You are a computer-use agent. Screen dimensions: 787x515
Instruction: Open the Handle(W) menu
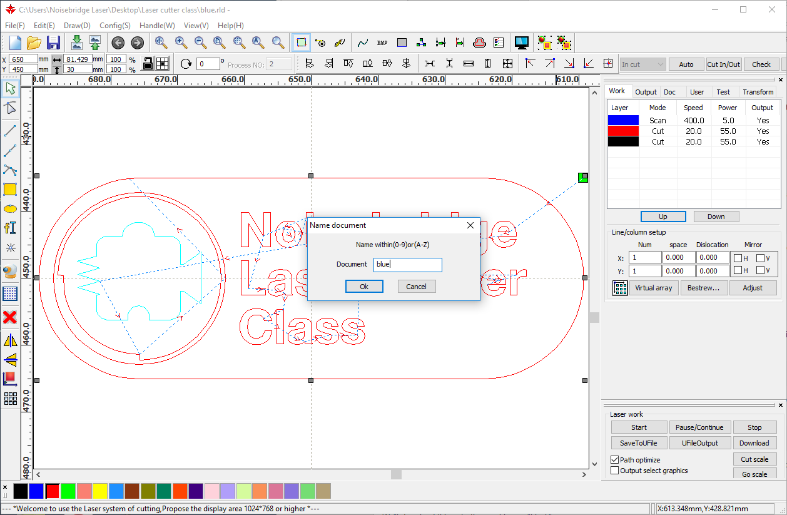157,26
